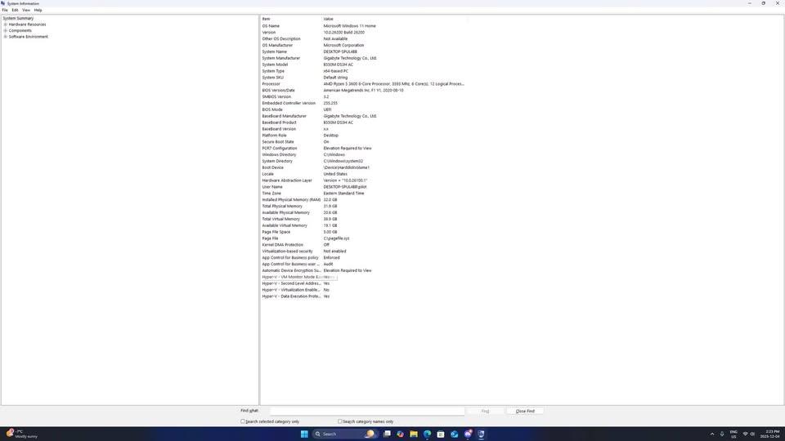
Task: Select the System Manufacturer row
Action: click(364, 58)
